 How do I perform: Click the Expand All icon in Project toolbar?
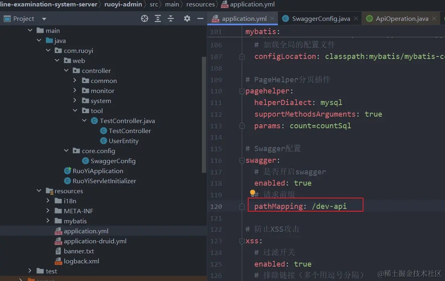tap(158, 19)
